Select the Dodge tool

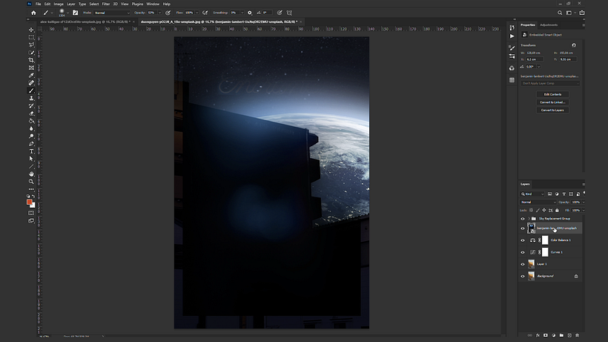coord(31,136)
